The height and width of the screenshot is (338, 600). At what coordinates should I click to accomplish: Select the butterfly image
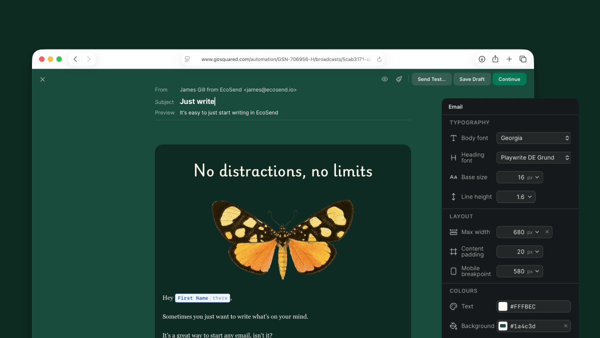point(282,239)
